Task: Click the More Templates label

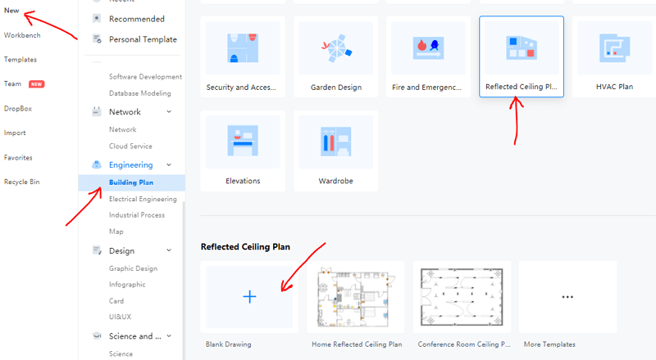Action: pos(549,344)
